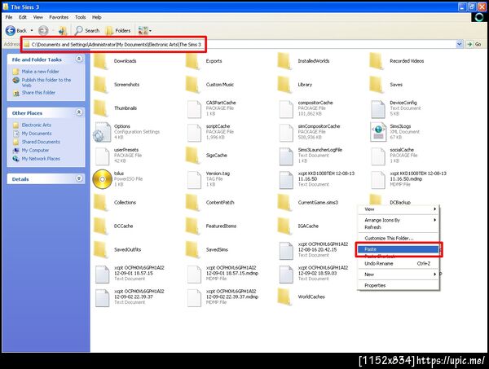Select the Recorded Videos folder icon
The image size is (489, 369).
point(377,61)
